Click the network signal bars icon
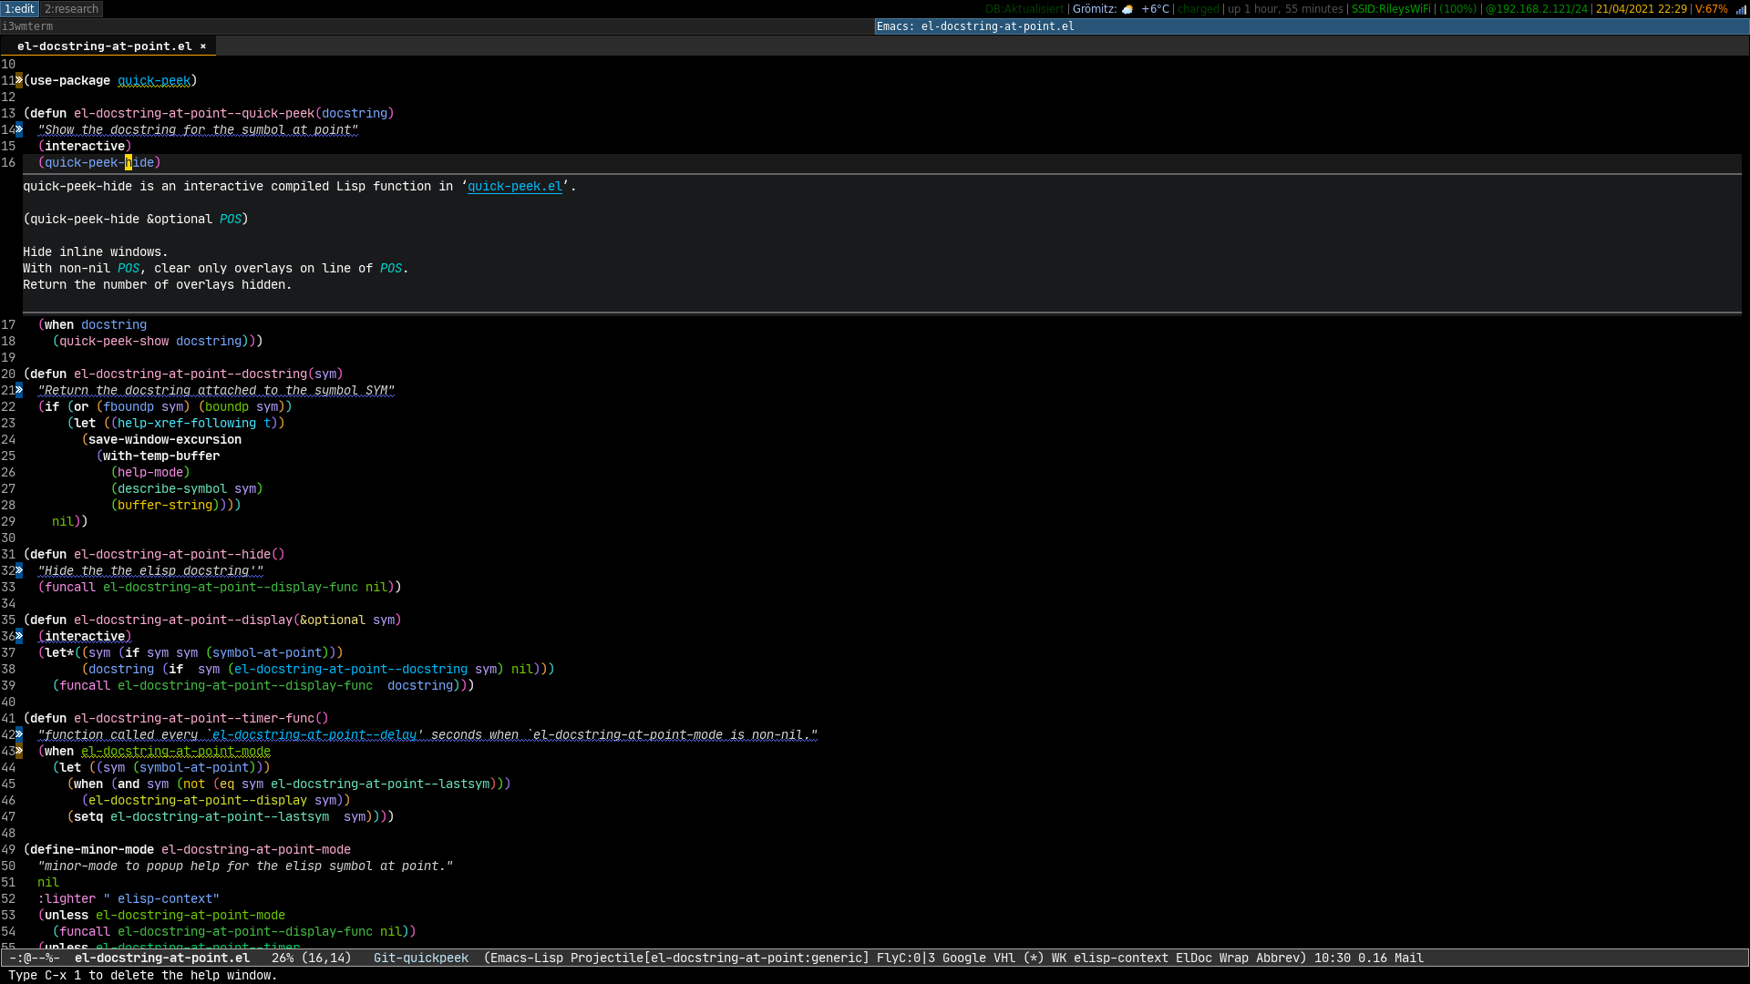 coord(1740,9)
